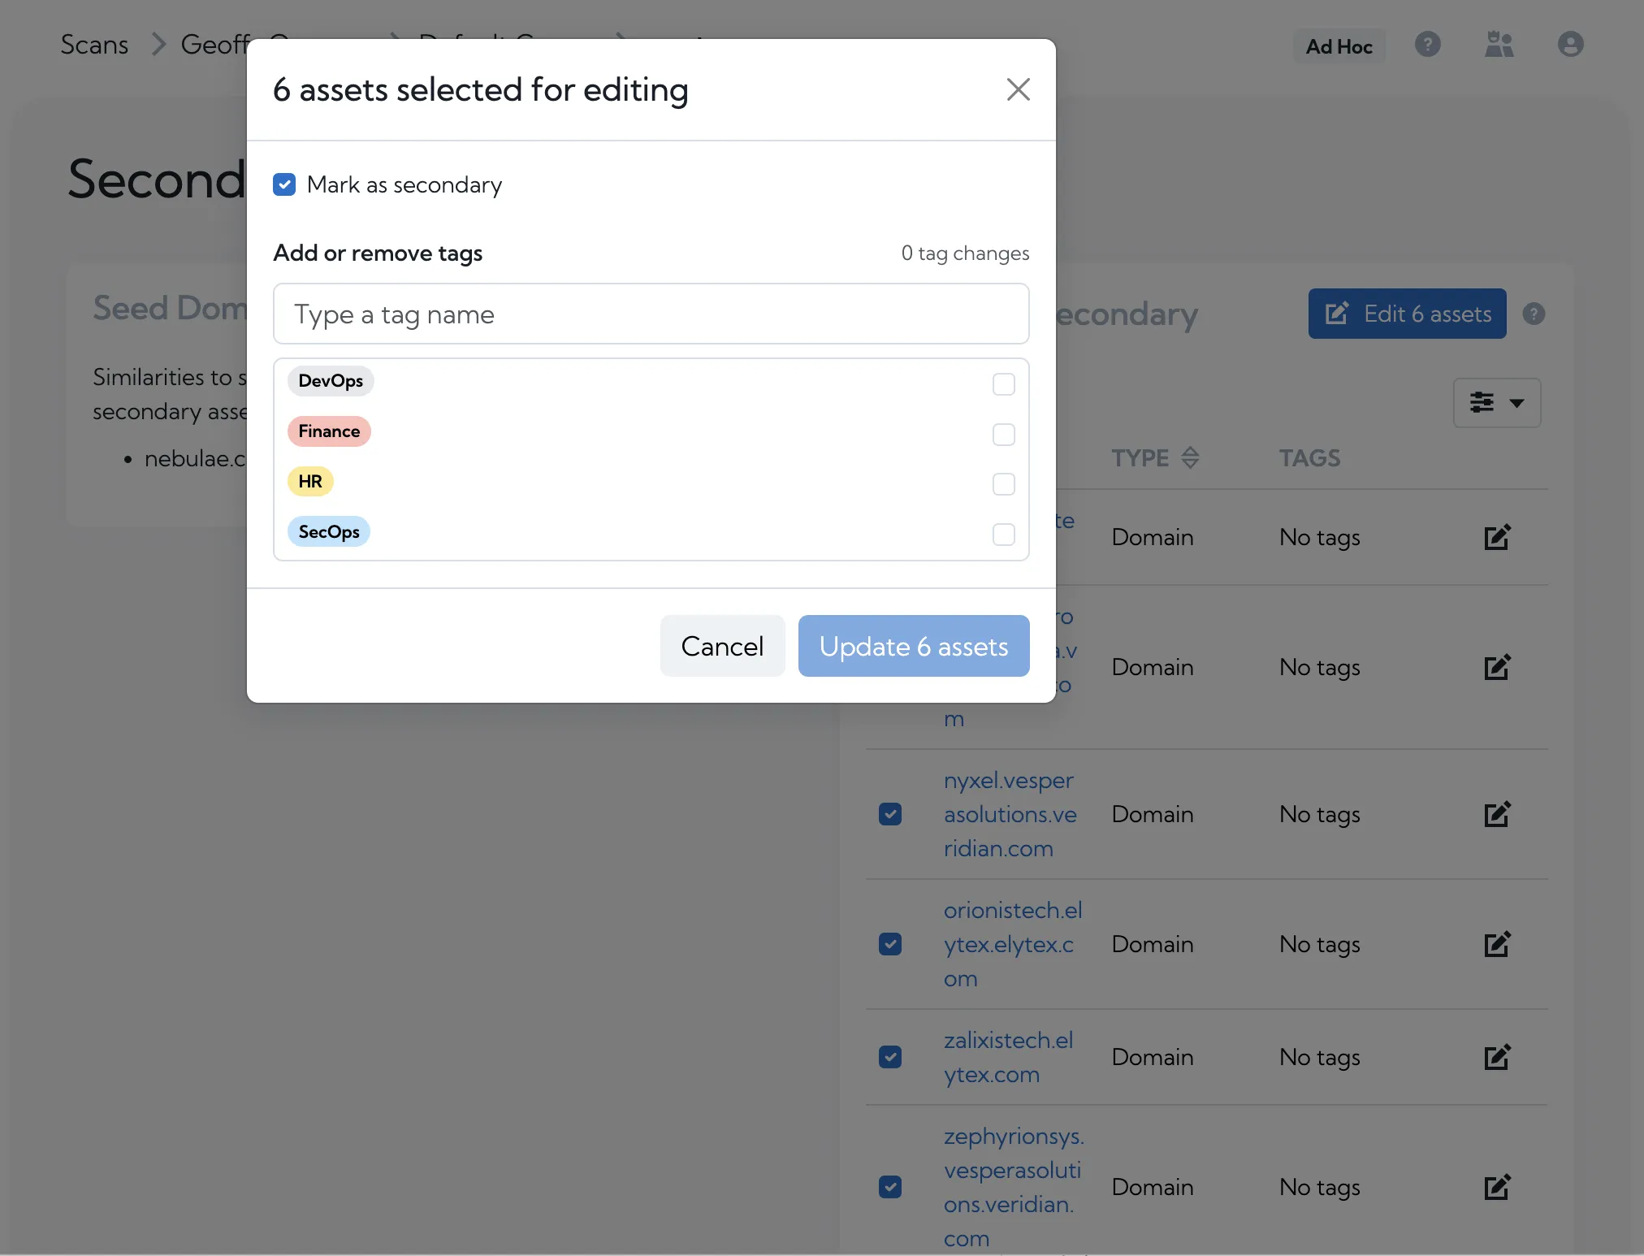Deselect the zephyrionsys row checkbox
The image size is (1644, 1256).
point(890,1187)
